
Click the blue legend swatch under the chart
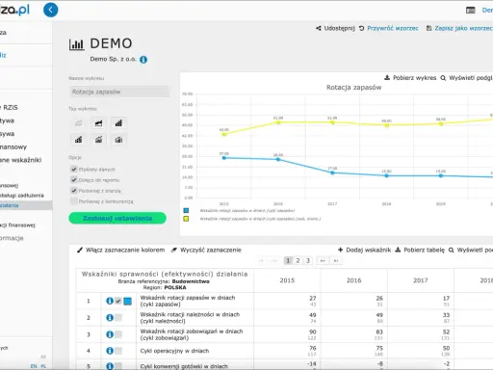186,211
